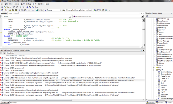The width and height of the screenshot is (173, 104).
Task: Select Light.h in Solution Explorer
Action: click(163, 92)
